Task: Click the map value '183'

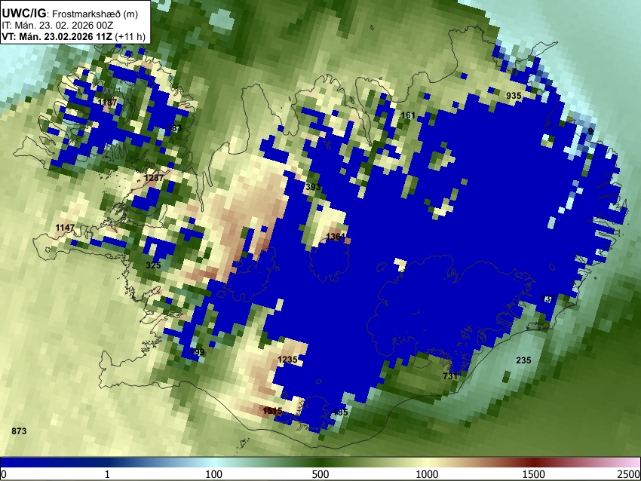Action: tap(174, 128)
